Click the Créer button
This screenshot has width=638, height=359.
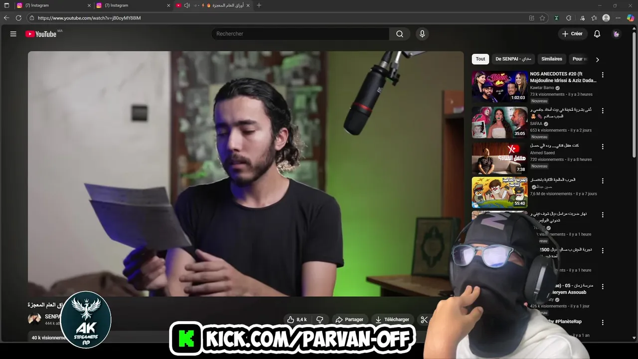(572, 34)
